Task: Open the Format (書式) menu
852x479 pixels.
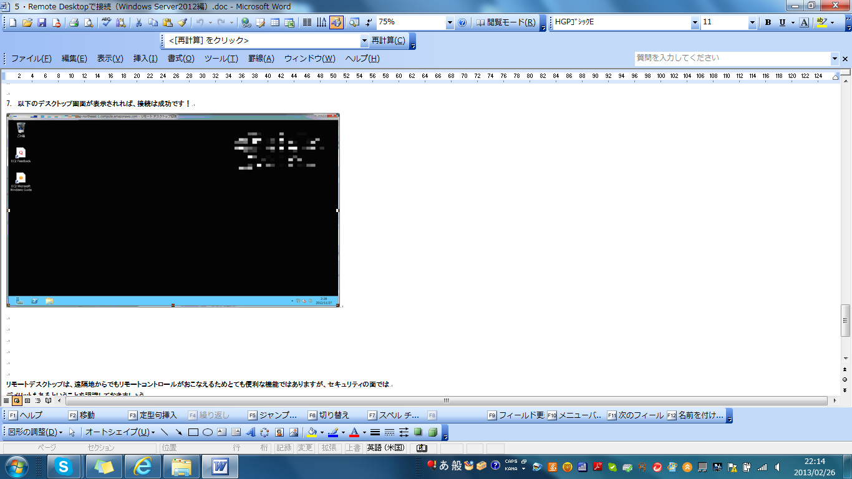Action: [181, 59]
